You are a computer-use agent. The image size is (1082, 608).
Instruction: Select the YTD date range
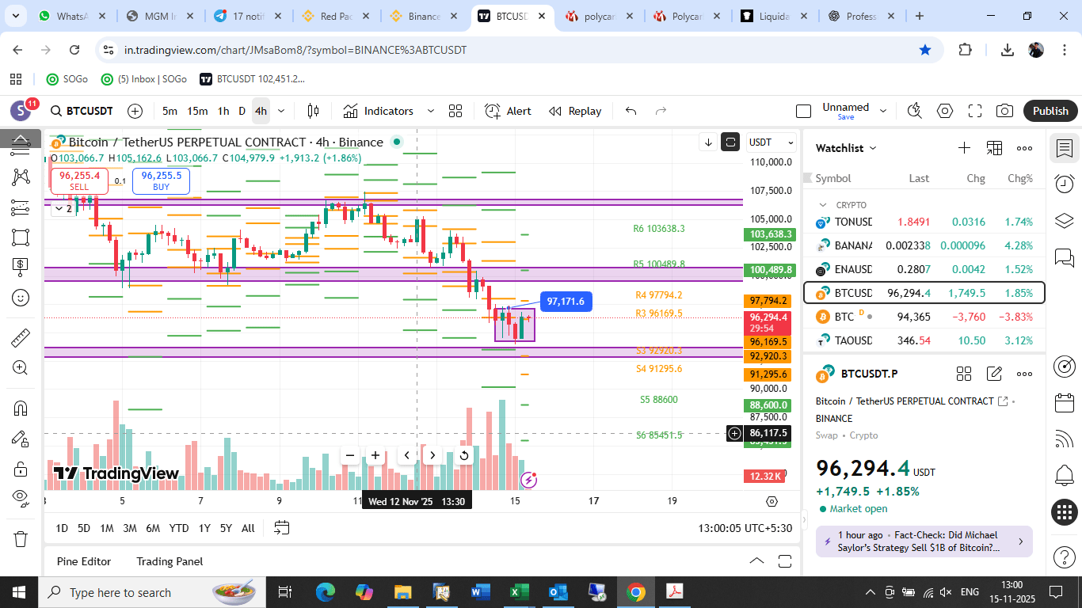pos(179,528)
